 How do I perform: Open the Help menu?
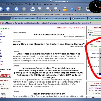coord(57,4)
